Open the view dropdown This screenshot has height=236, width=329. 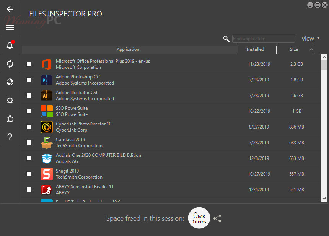coord(311,39)
